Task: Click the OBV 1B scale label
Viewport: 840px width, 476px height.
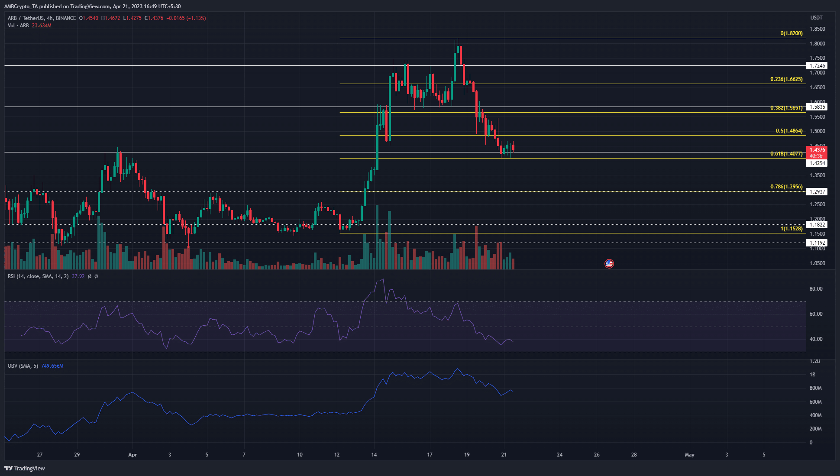Action: click(x=812, y=375)
